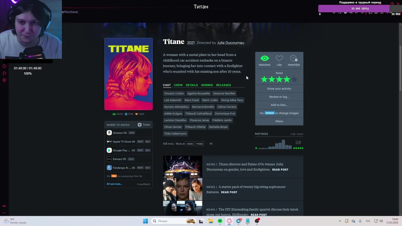The height and width of the screenshot is (226, 402).
Task: Click PLAY for Kanopy US
Action: (x=131, y=159)
